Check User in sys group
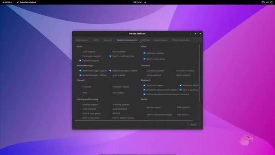The height and width of the screenshot is (155, 275). coord(80,118)
